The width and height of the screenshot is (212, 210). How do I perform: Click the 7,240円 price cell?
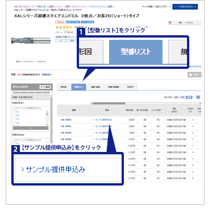click(x=132, y=178)
